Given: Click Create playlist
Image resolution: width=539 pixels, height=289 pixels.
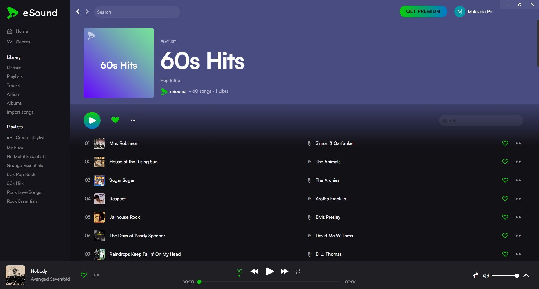Looking at the screenshot, I should tap(26, 137).
